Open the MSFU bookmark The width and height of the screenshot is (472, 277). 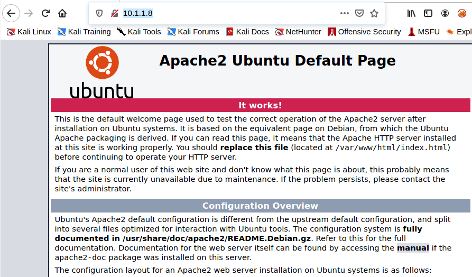424,32
